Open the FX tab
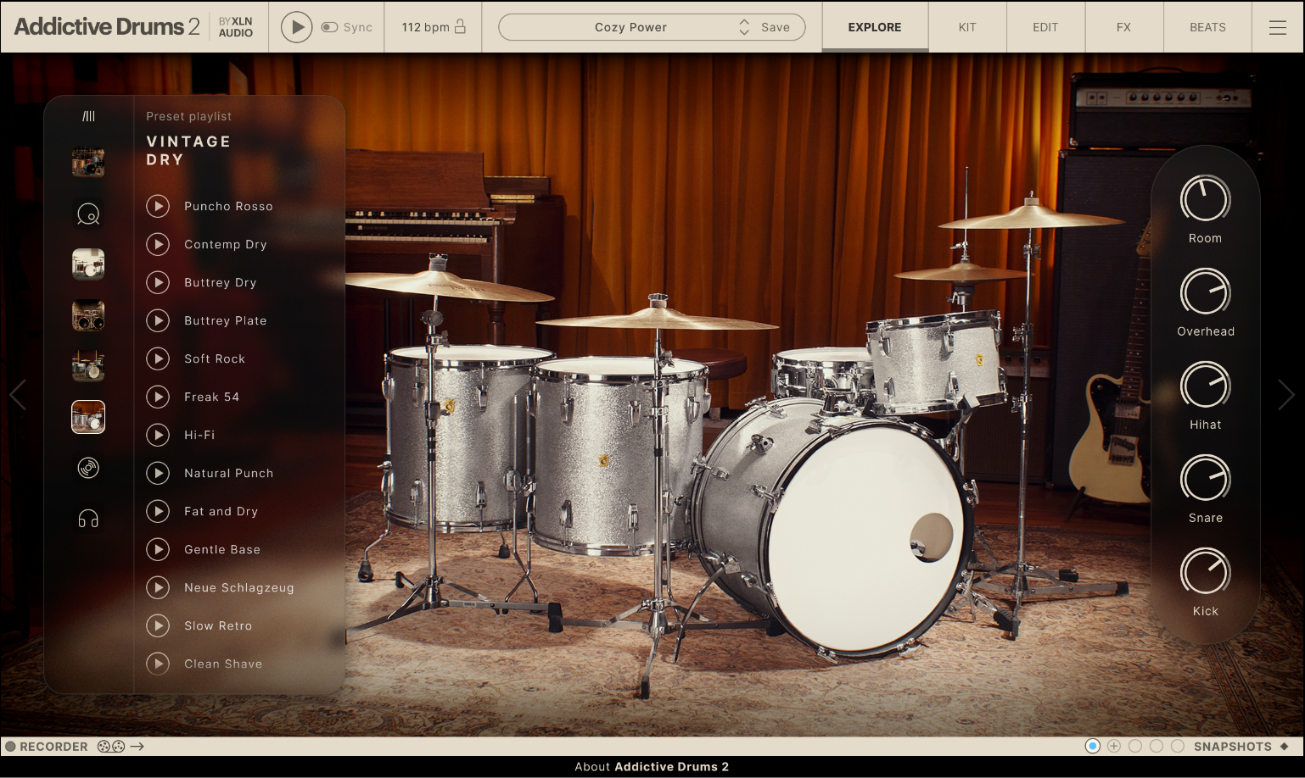This screenshot has height=778, width=1305. 1123,27
